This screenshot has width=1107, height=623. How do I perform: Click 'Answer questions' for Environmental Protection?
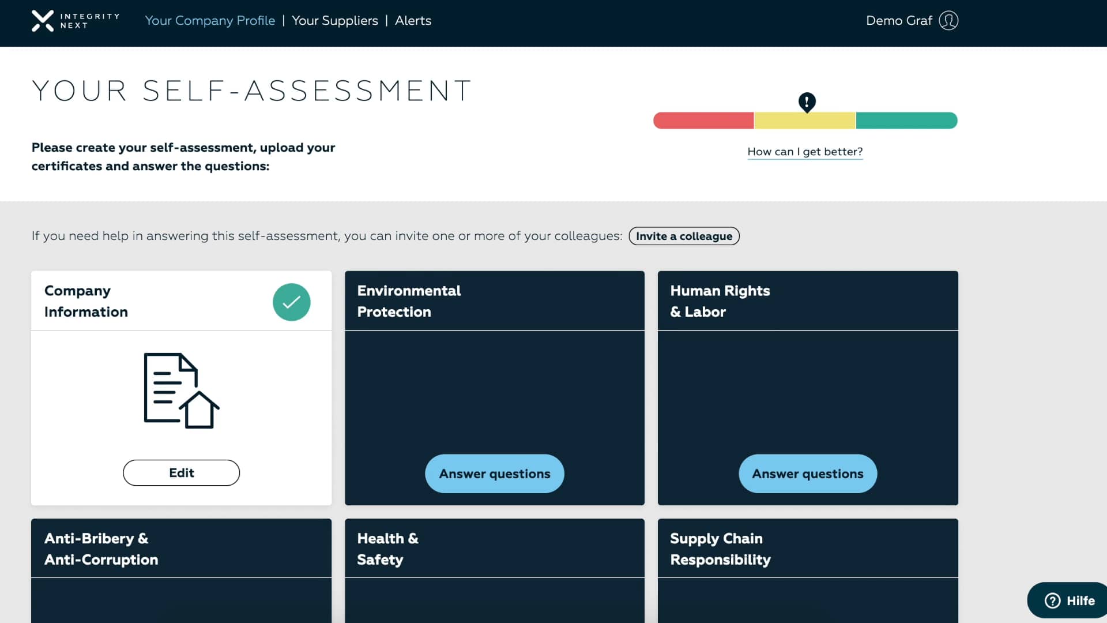click(494, 473)
